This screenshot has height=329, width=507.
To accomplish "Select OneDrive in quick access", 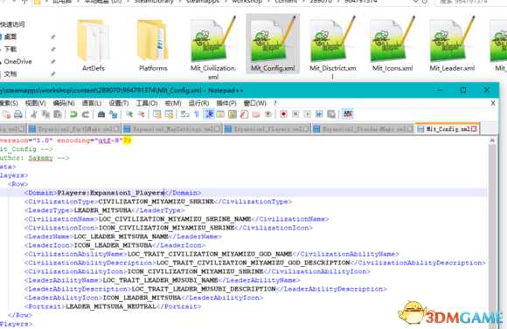I will point(17,61).
